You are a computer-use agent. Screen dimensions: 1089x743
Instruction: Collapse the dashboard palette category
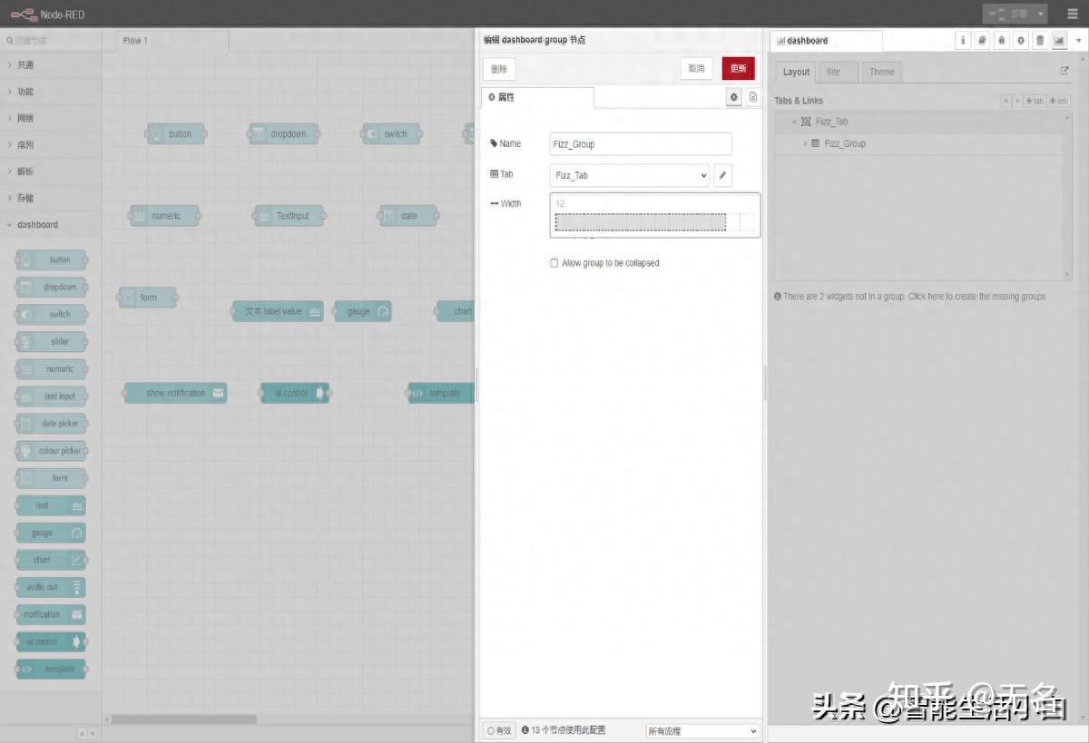[x=51, y=224]
